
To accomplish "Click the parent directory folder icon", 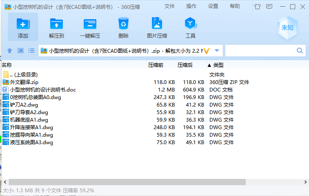I will 6,74.
